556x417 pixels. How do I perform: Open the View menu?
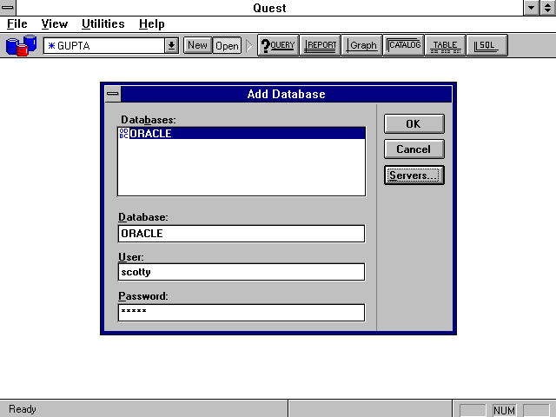55,24
